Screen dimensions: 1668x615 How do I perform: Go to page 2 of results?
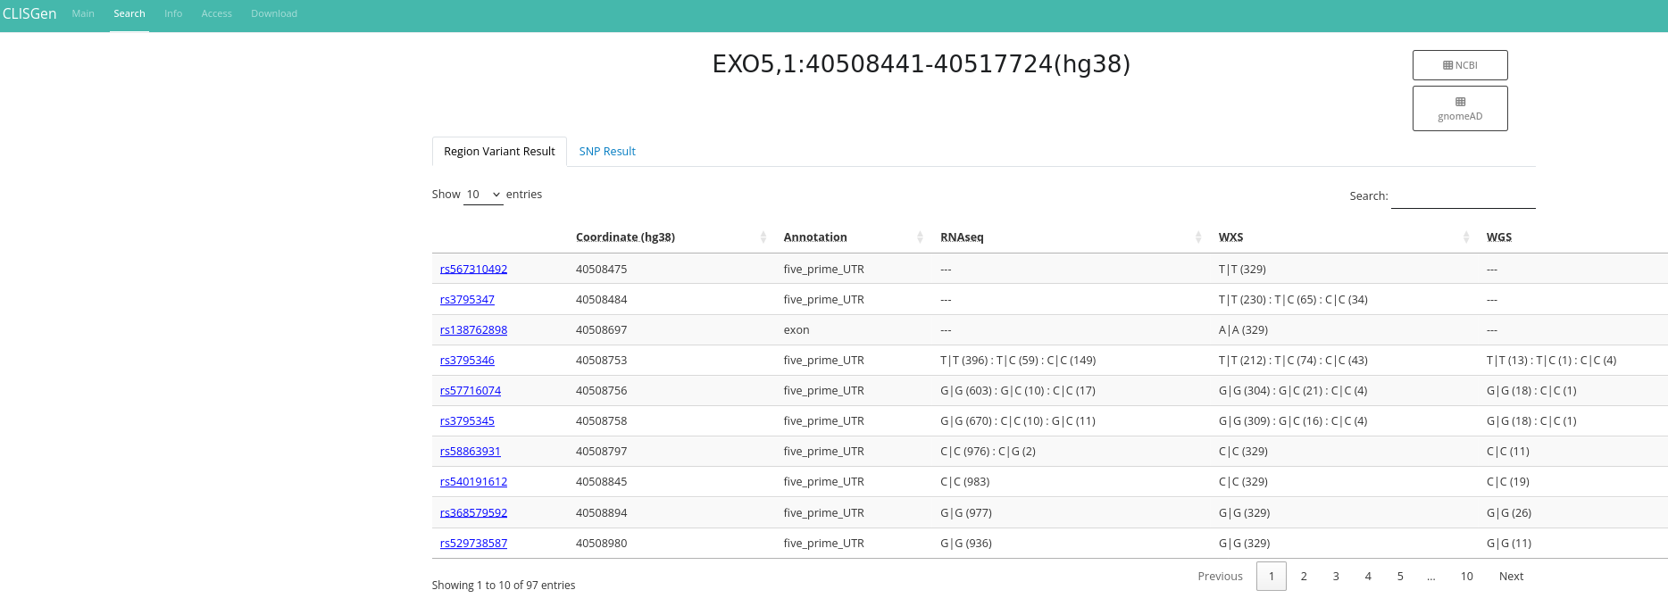click(x=1304, y=577)
